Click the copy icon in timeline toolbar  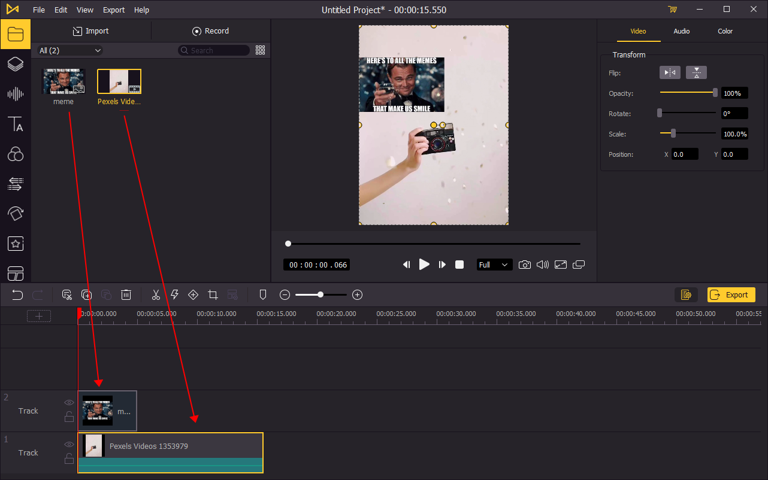click(x=87, y=294)
